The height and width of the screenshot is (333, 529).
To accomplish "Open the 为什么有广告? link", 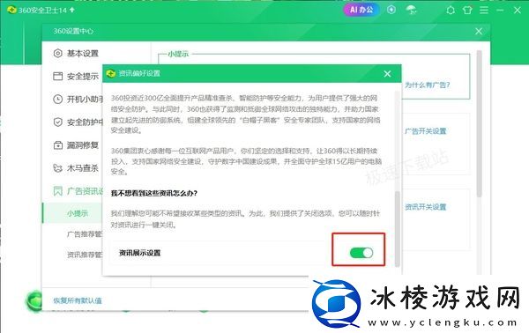I will [427, 85].
